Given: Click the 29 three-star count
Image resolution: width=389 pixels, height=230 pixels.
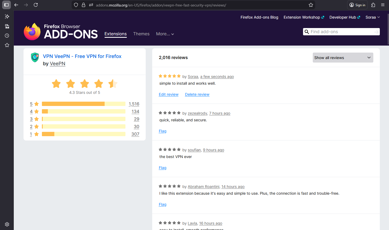Looking at the screenshot, I should [137, 119].
